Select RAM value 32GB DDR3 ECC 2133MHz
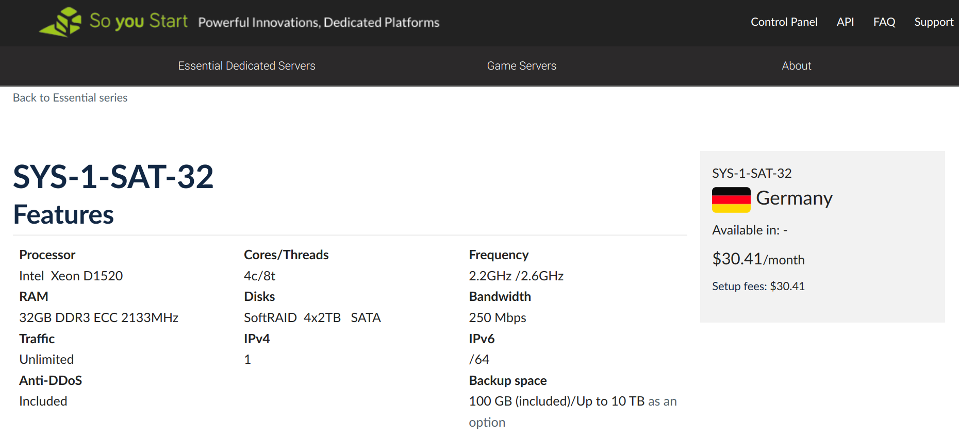Image resolution: width=959 pixels, height=437 pixels. [x=98, y=317]
